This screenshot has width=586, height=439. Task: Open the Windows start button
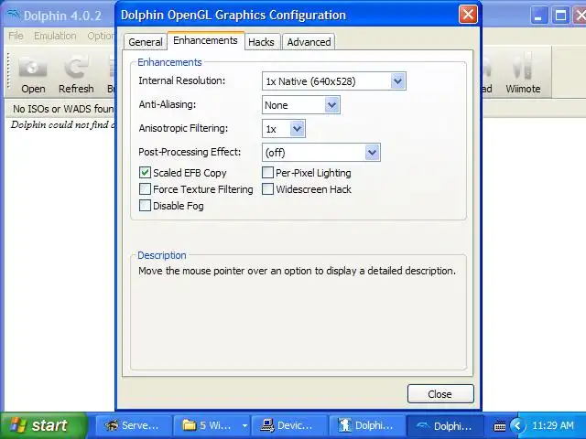44,425
